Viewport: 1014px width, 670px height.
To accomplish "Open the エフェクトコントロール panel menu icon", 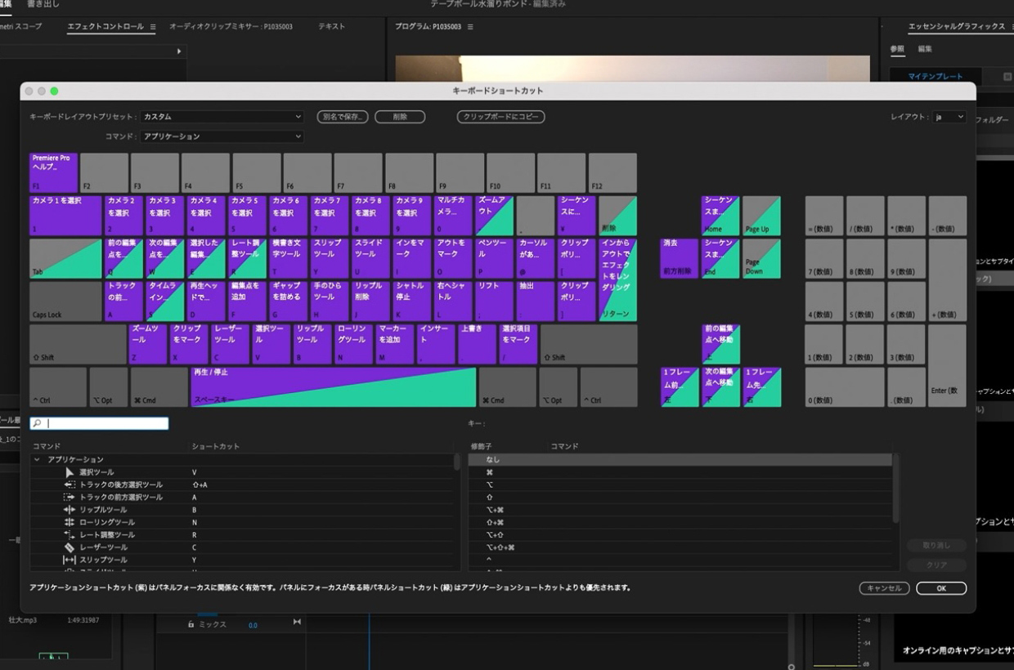I will point(153,27).
